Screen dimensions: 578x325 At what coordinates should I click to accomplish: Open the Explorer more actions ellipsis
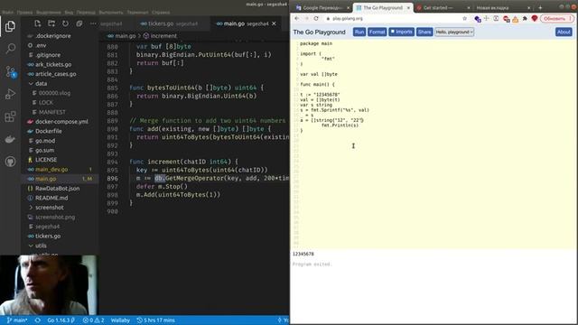tap(93, 23)
